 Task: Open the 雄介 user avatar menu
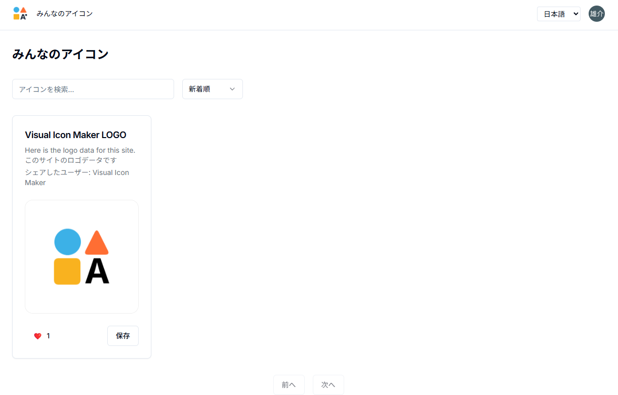click(x=596, y=14)
